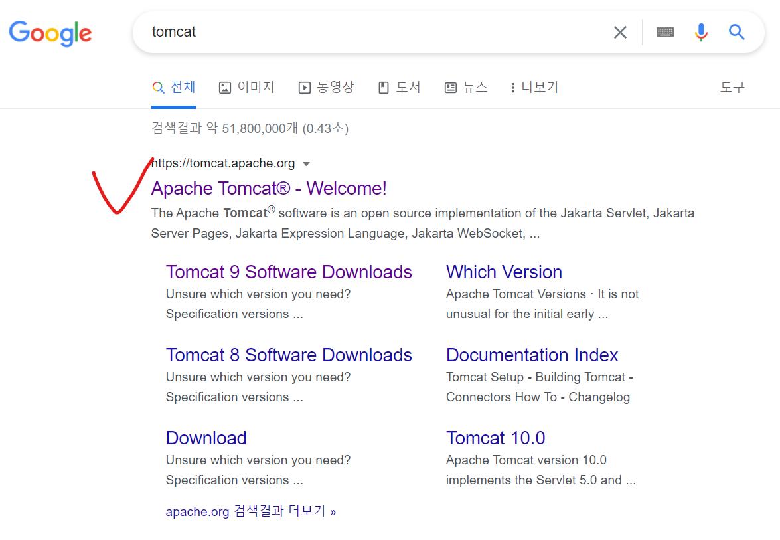Clear the search box with X icon

pos(620,33)
